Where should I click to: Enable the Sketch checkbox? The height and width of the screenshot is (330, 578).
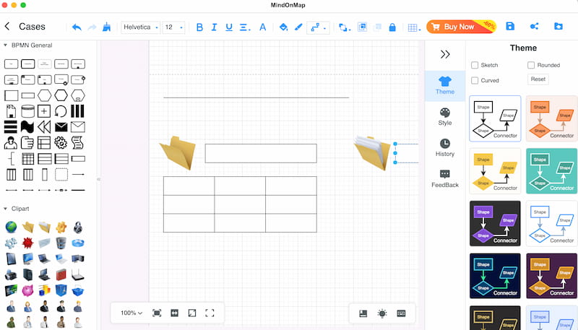475,65
